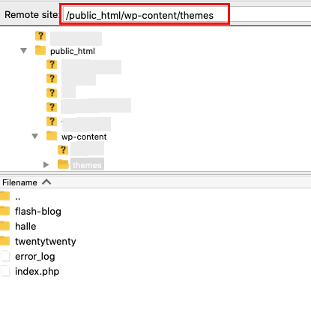Image resolution: width=311 pixels, height=322 pixels.
Task: Collapse the wp-content tree node
Action: point(35,137)
